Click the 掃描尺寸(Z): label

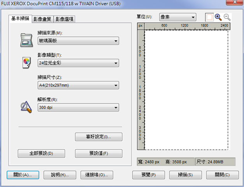pos(50,77)
